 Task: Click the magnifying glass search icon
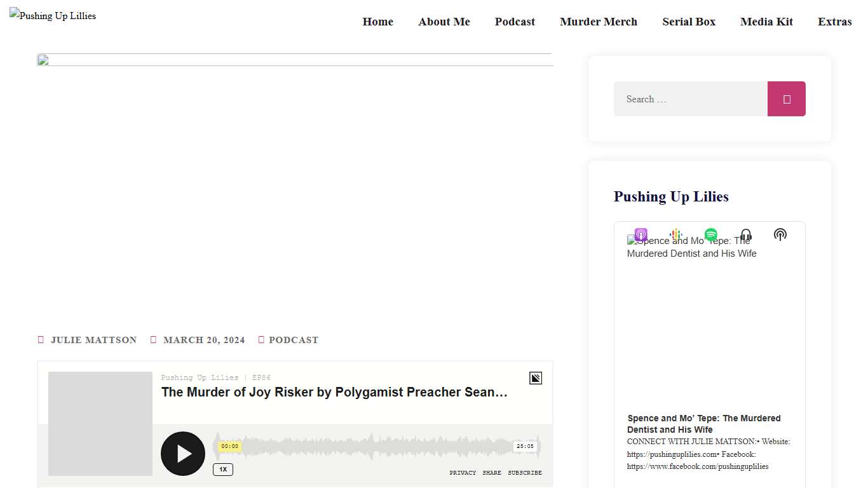[x=786, y=98]
